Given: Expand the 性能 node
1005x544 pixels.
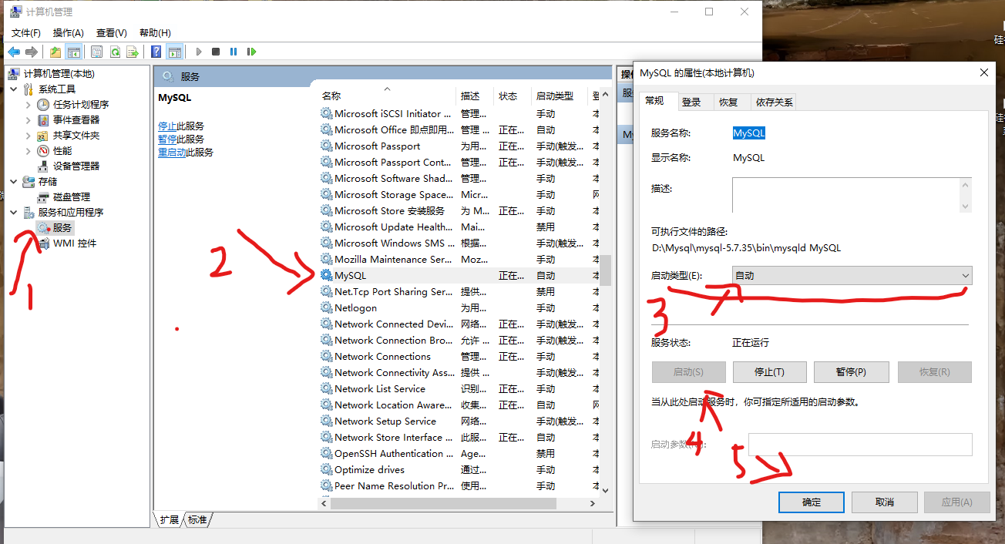Looking at the screenshot, I should tap(29, 150).
